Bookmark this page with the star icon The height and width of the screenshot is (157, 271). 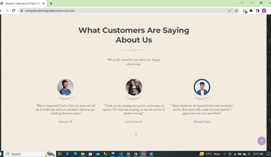[x=236, y=11]
